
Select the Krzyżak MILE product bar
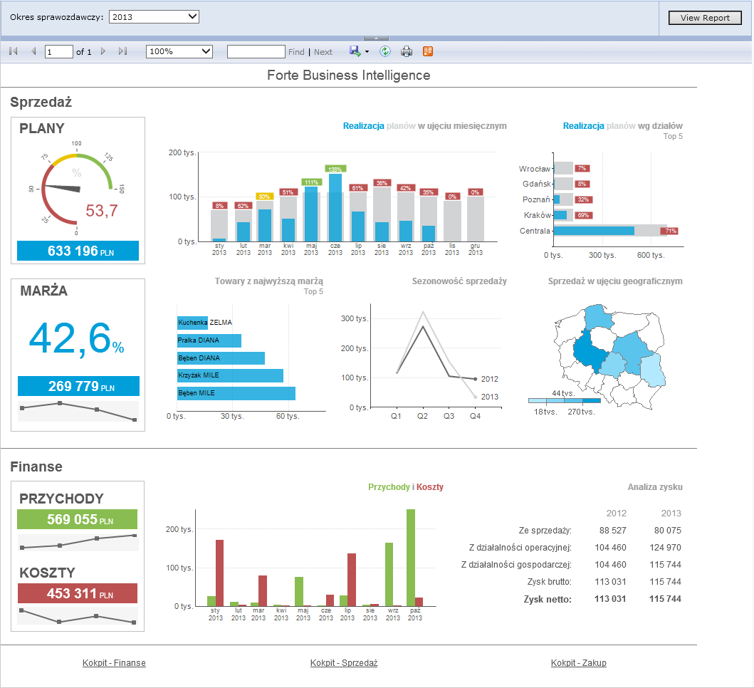[231, 375]
